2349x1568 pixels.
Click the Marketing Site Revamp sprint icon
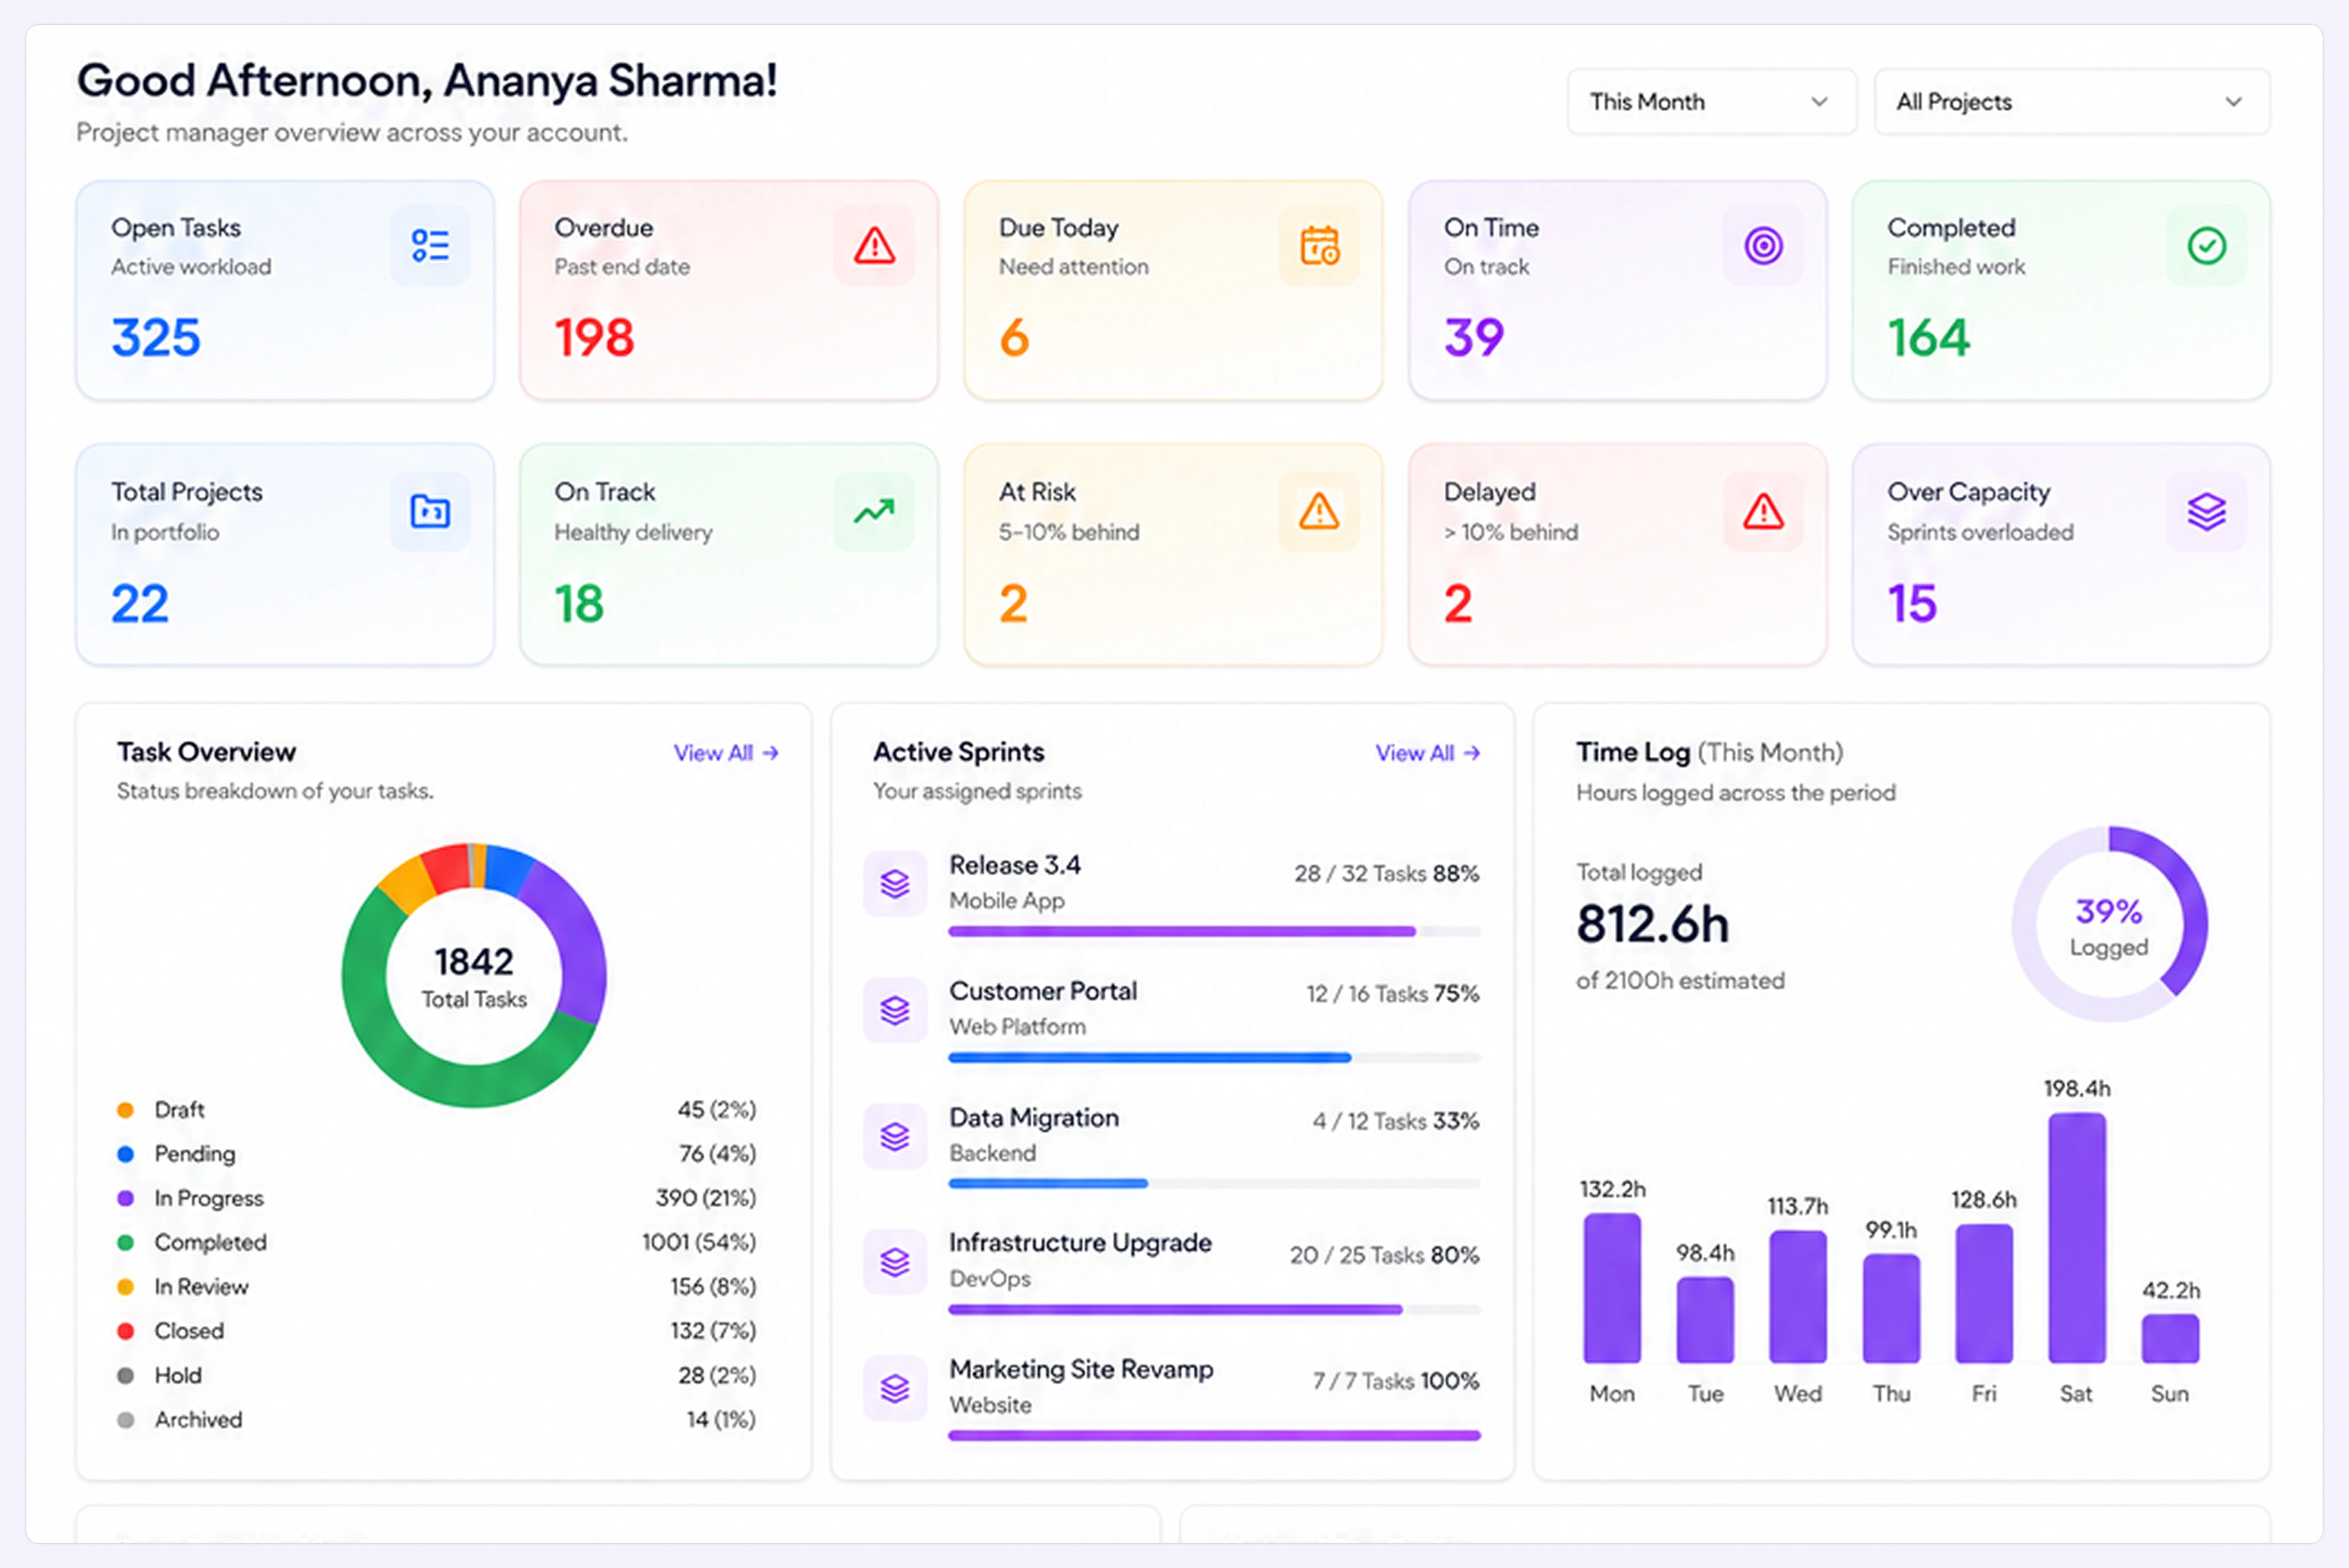tap(895, 1388)
